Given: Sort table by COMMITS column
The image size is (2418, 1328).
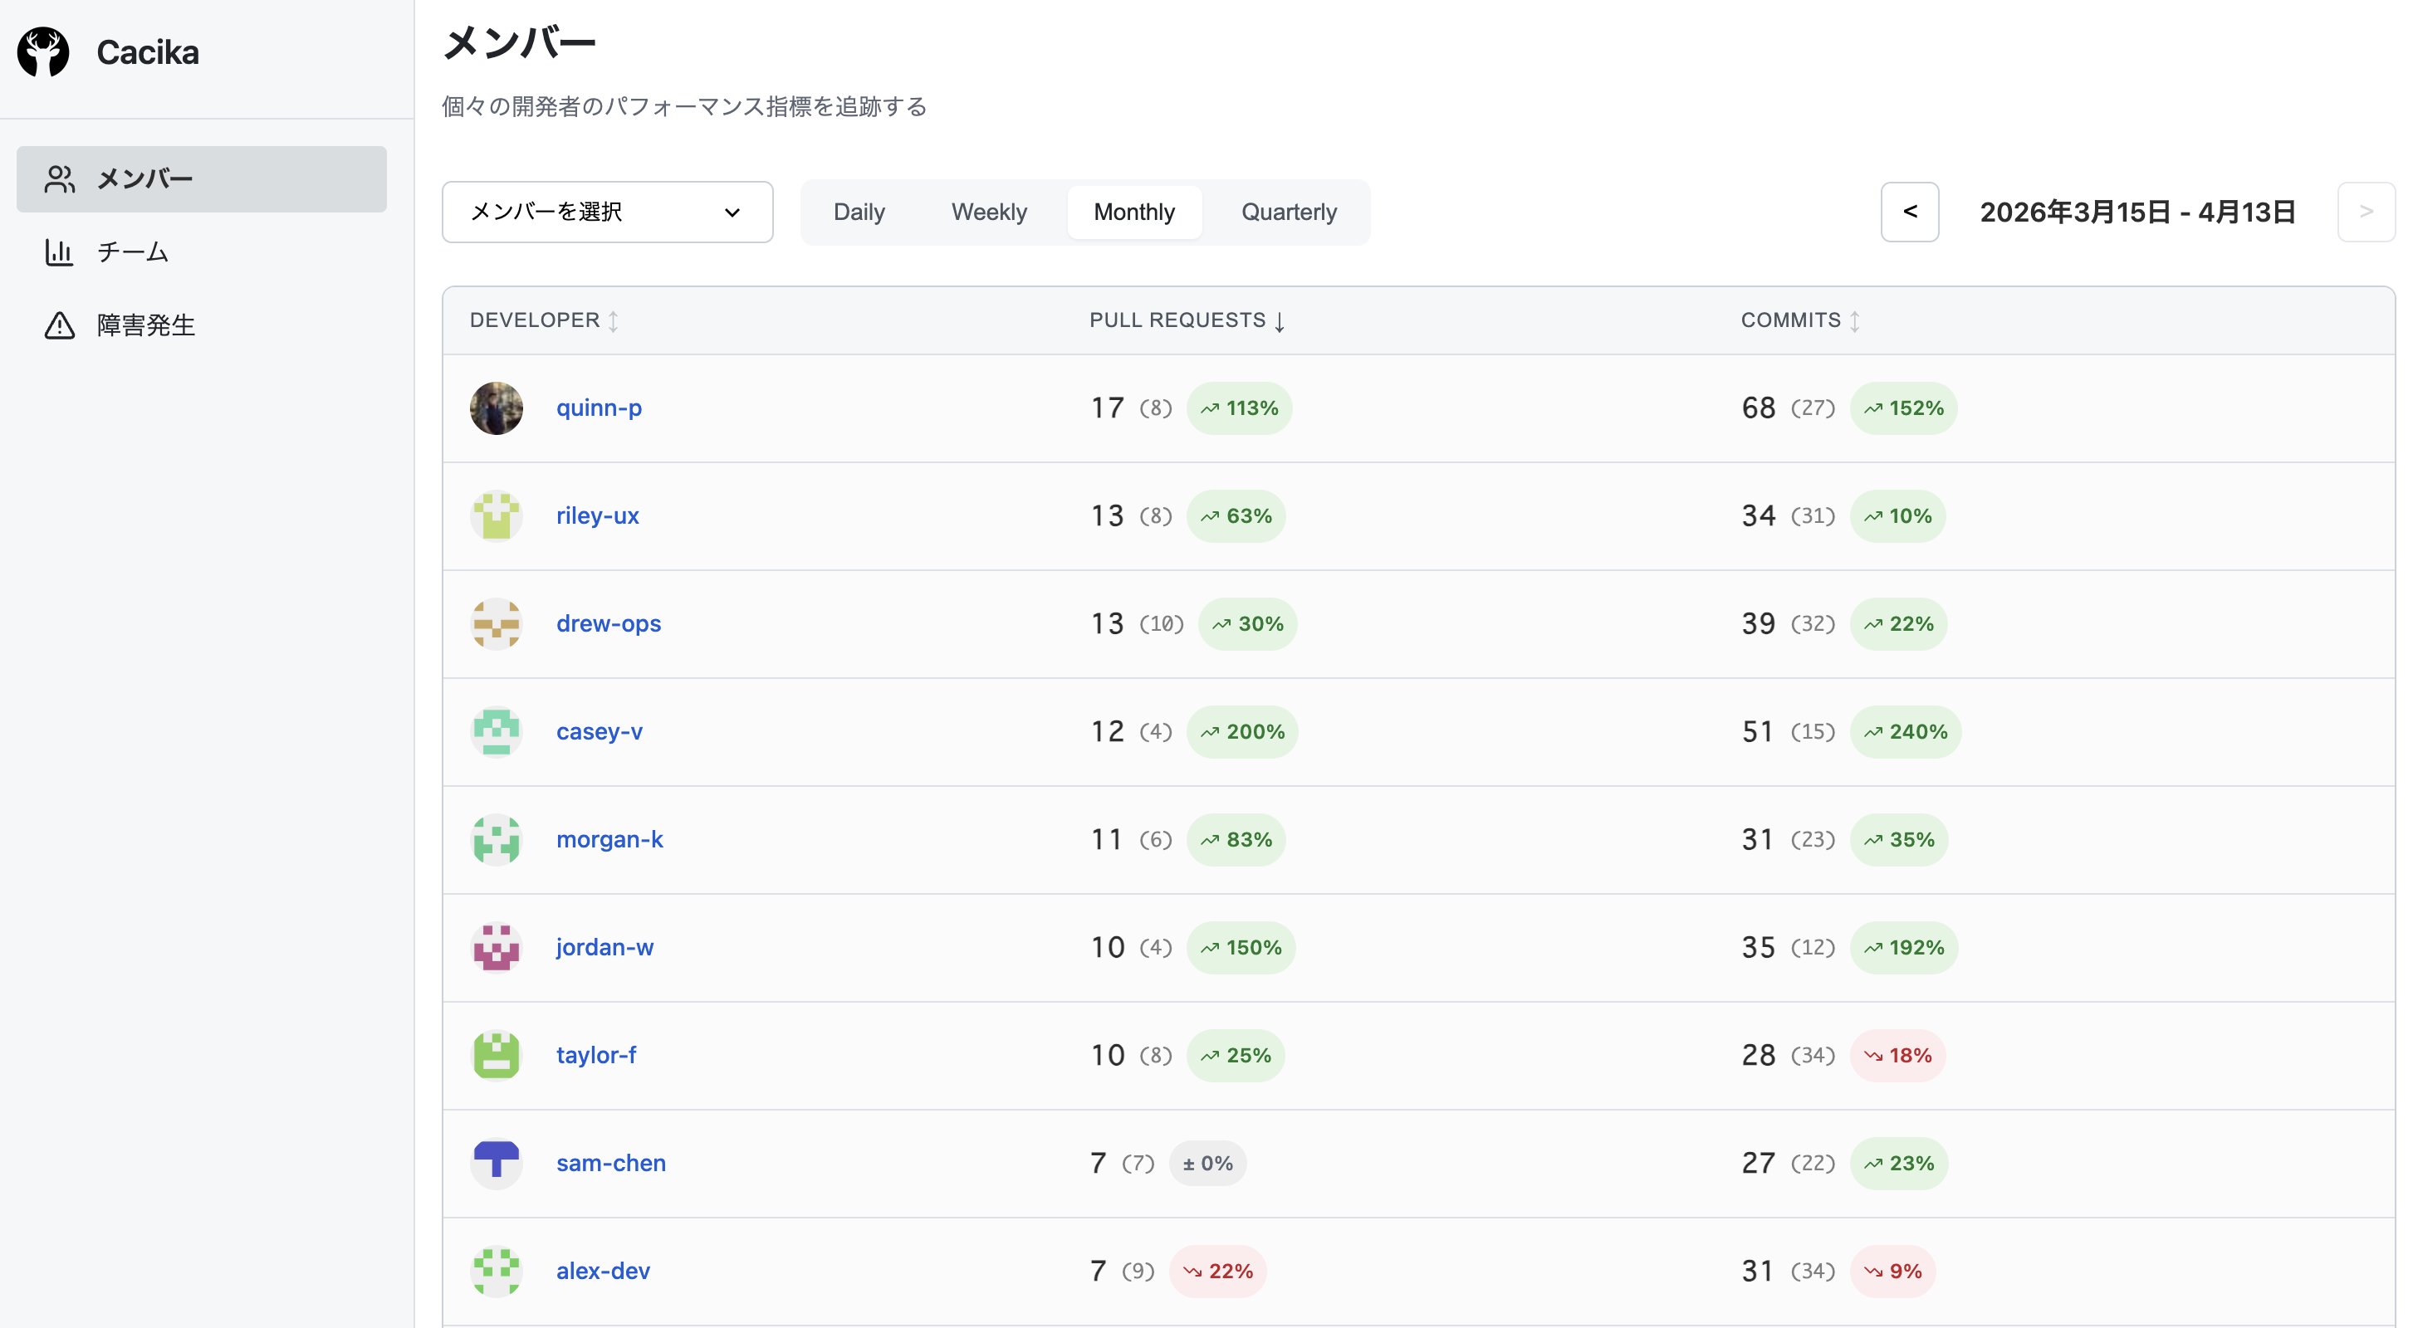Looking at the screenshot, I should tap(1855, 321).
